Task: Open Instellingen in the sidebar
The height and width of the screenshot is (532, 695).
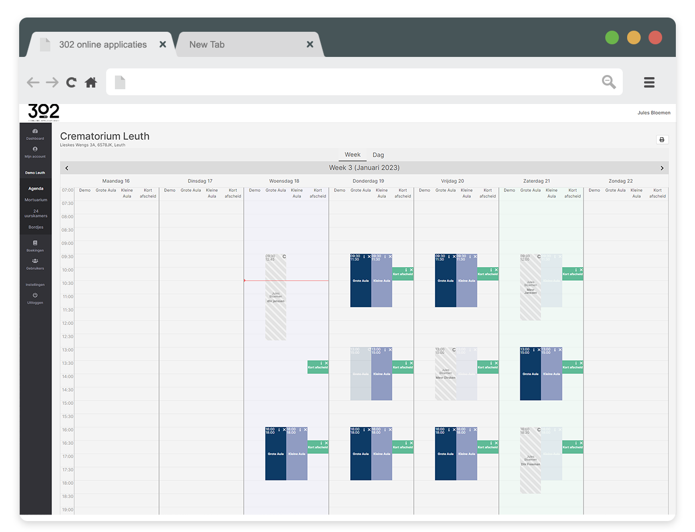Action: click(35, 285)
